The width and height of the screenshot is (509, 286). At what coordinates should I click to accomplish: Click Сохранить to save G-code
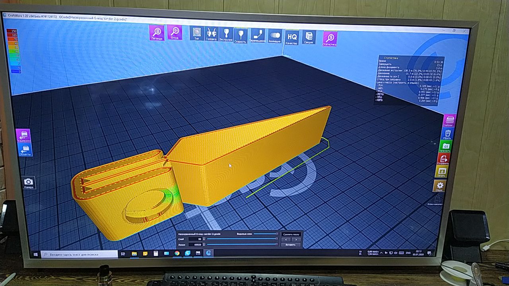pos(443,159)
